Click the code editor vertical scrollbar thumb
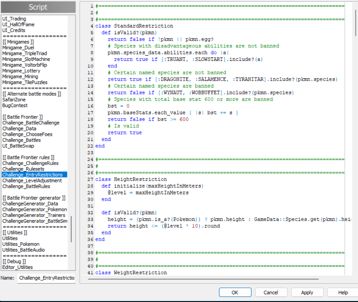 coord(356,23)
